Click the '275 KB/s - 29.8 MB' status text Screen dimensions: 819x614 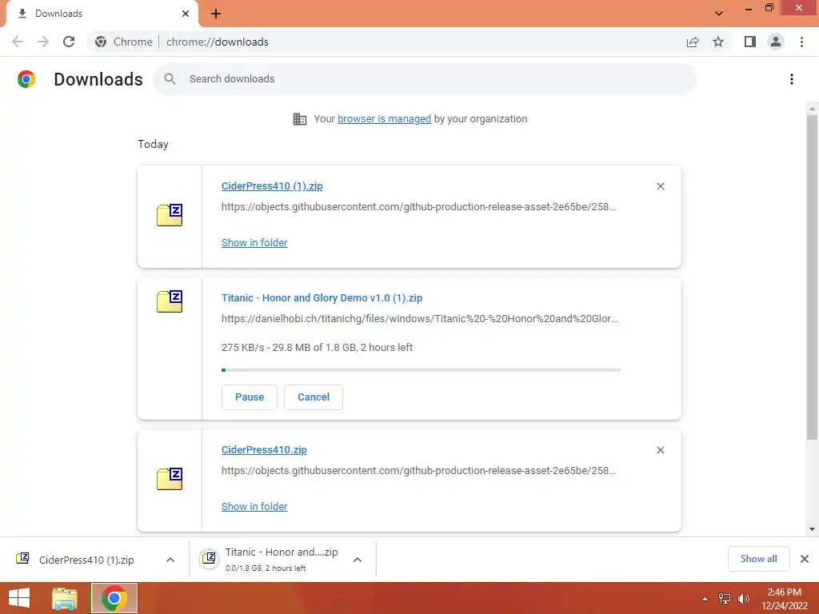[x=317, y=348]
